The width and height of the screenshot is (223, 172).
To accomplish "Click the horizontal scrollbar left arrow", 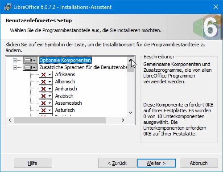I will [x=10, y=120].
